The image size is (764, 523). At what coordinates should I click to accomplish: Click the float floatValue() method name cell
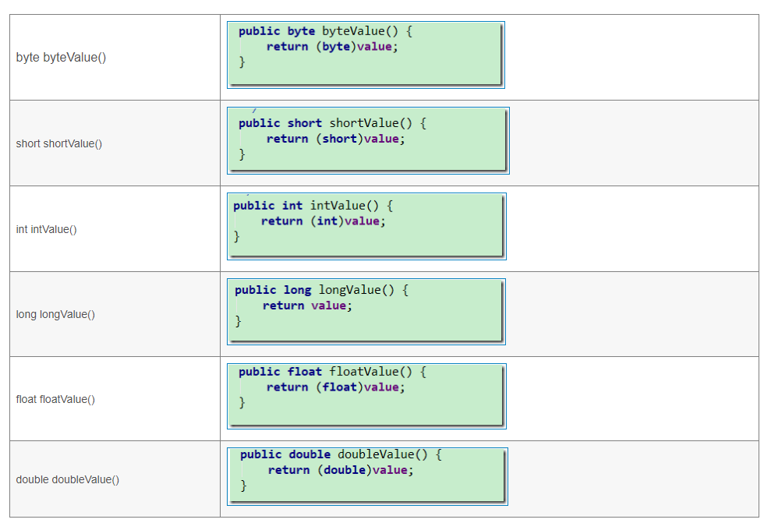[x=55, y=399]
